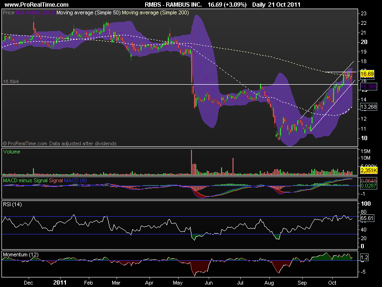
Task: Click the ProRealTime.com data adjusted copyright text
Action: 60,143
